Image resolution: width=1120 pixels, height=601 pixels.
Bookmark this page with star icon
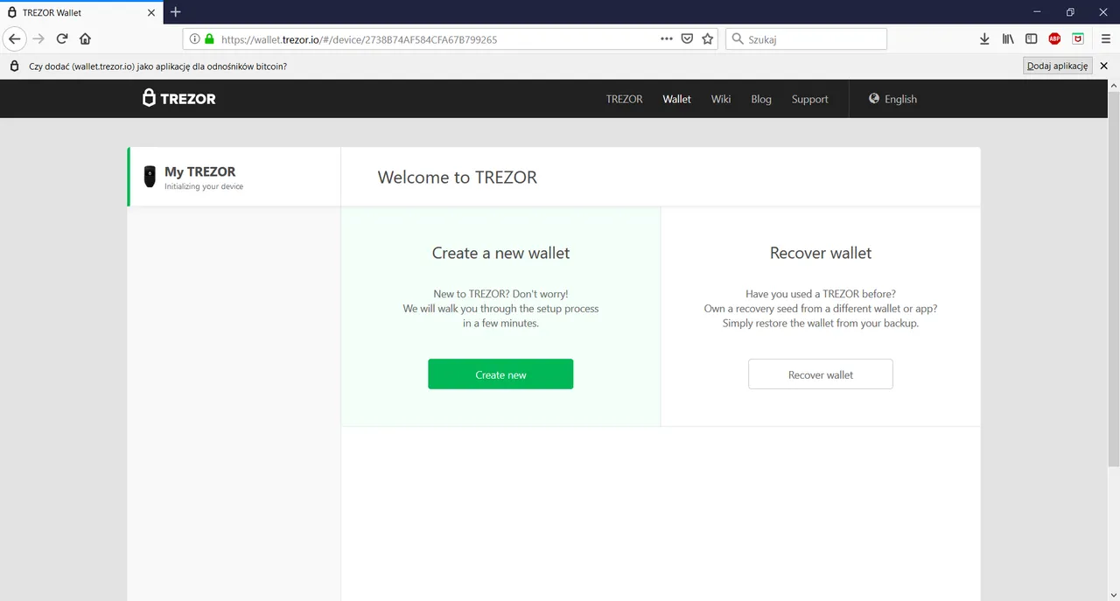click(708, 38)
